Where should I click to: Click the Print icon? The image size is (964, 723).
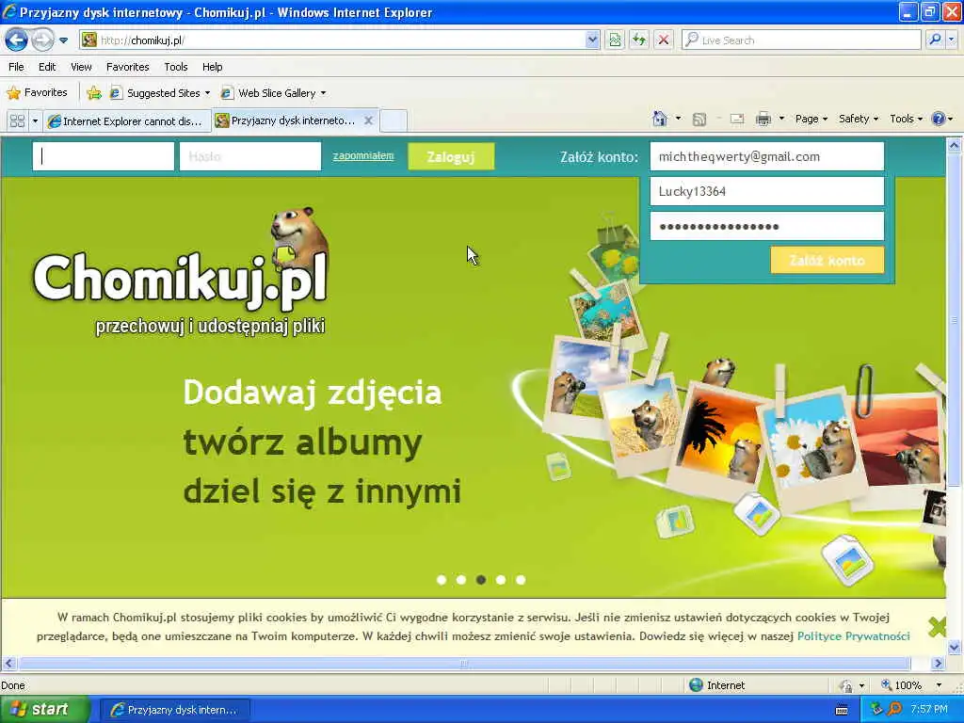(x=763, y=119)
